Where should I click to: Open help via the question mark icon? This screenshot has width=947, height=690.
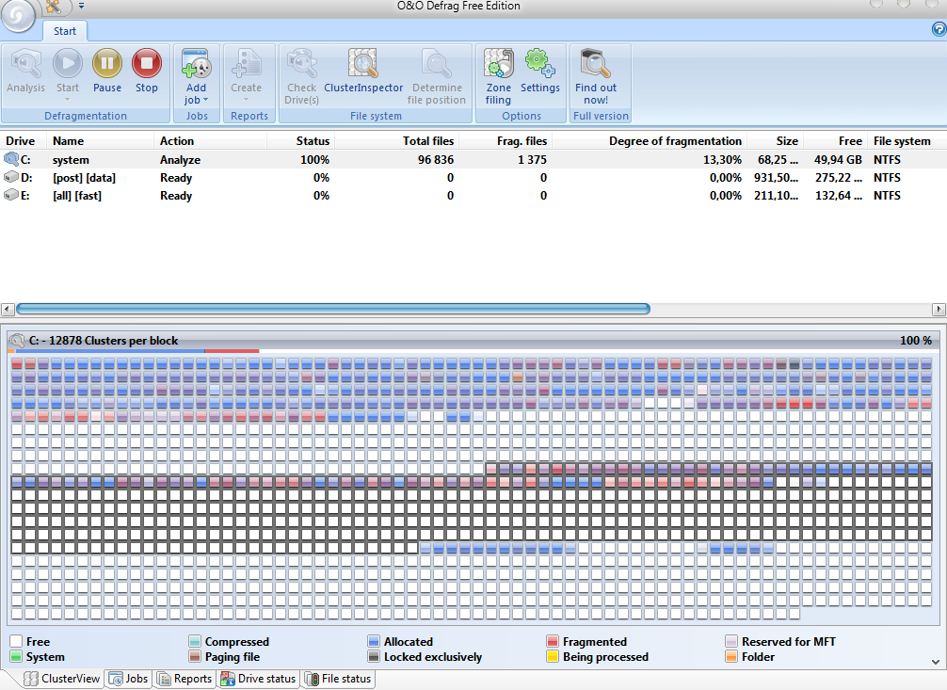[x=939, y=29]
